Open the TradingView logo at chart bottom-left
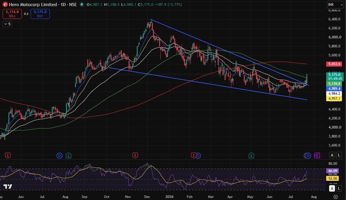Screen dimensions: 346x200 coord(8,187)
